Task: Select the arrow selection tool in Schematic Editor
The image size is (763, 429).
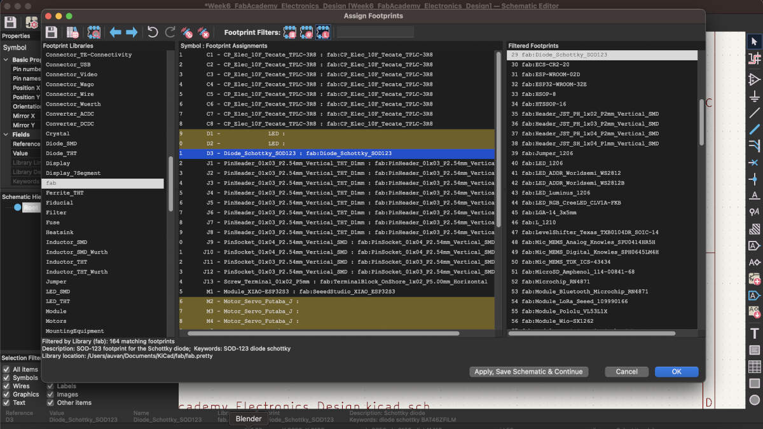Action: 755,41
